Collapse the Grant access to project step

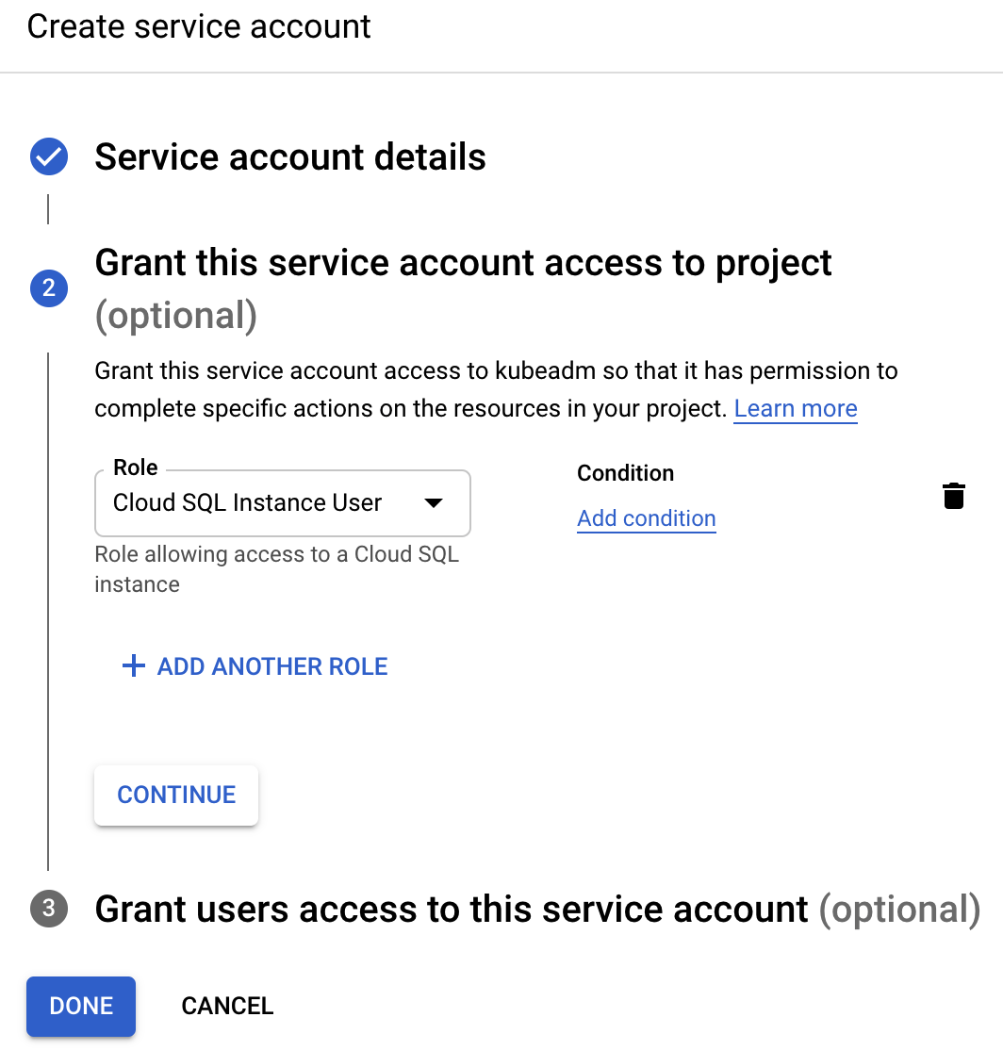click(x=463, y=263)
